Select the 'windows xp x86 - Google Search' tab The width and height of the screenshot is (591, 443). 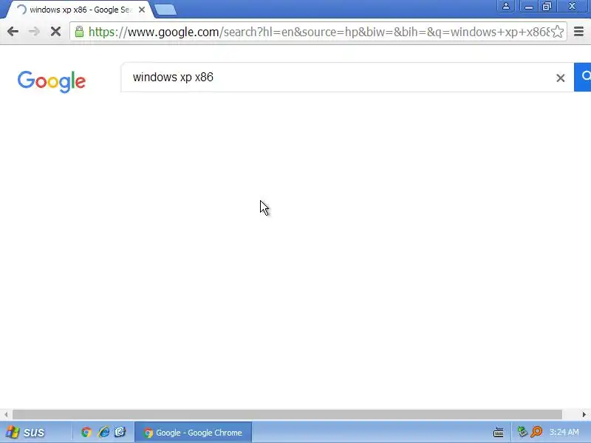click(80, 10)
